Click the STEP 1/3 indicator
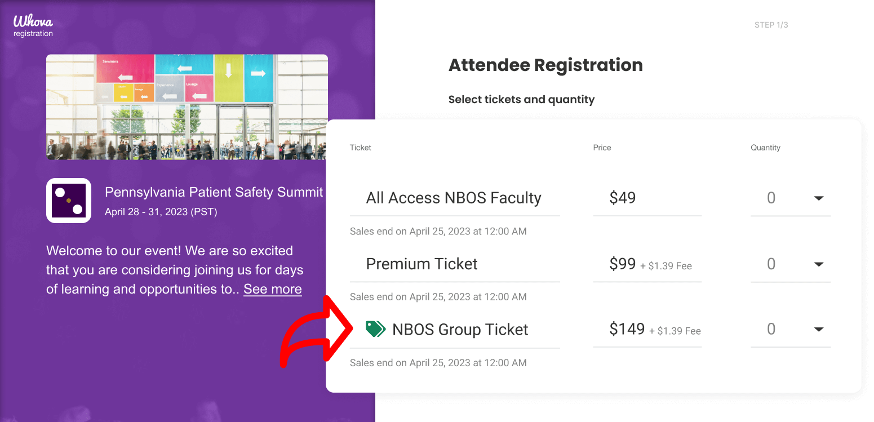Image resolution: width=874 pixels, height=422 pixels. click(771, 25)
